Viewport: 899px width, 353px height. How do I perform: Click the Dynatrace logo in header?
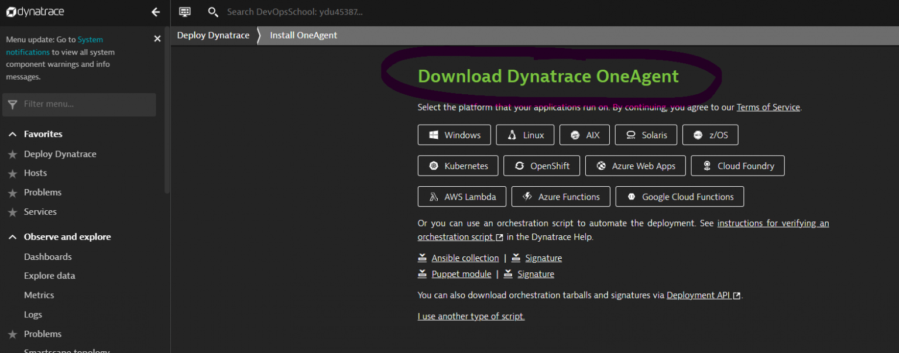[35, 12]
